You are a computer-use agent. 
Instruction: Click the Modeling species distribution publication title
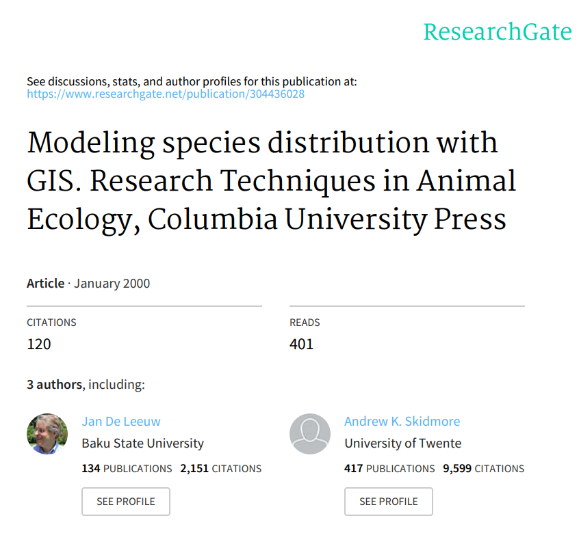[271, 180]
